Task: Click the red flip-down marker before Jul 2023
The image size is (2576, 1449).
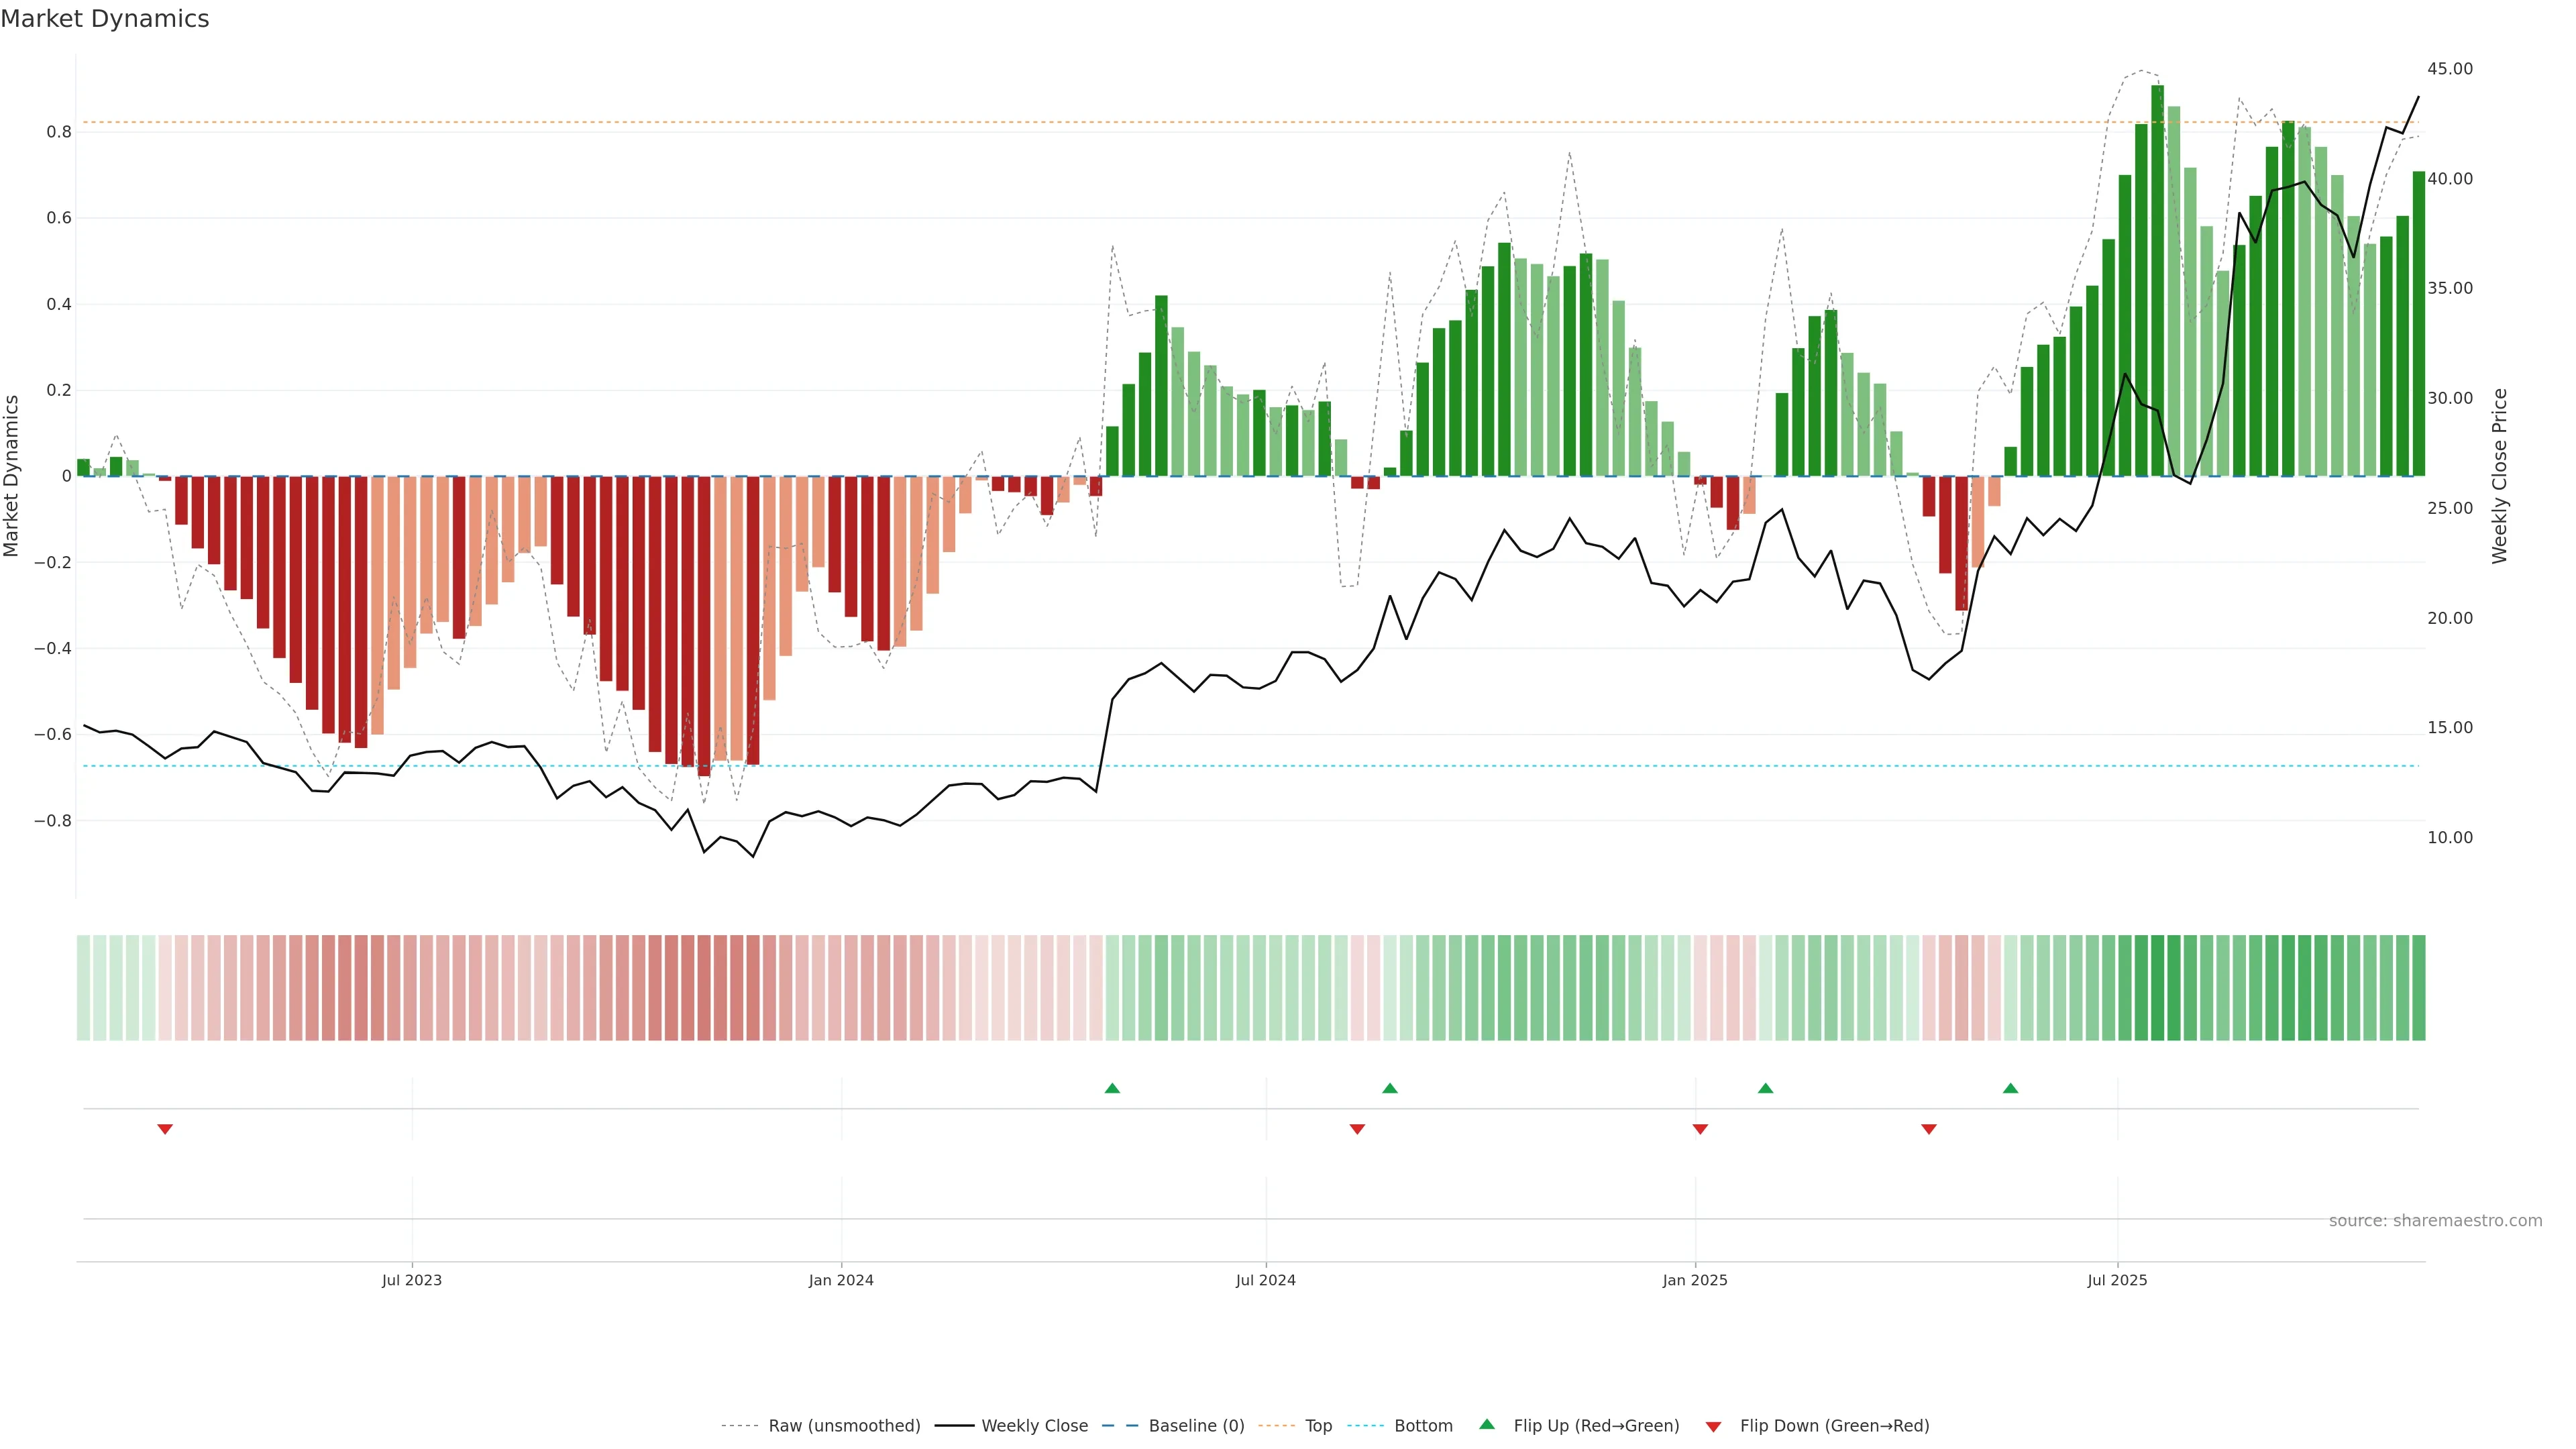Action: click(x=165, y=1129)
